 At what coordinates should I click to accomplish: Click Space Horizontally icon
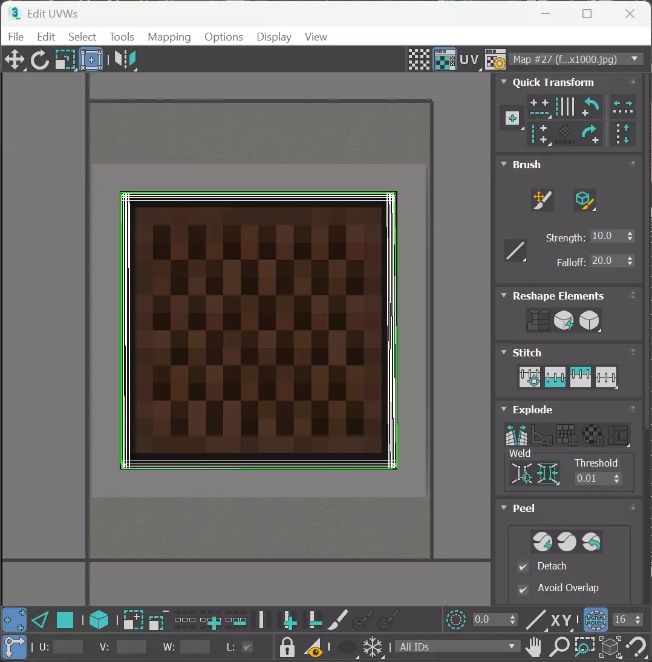(623, 107)
